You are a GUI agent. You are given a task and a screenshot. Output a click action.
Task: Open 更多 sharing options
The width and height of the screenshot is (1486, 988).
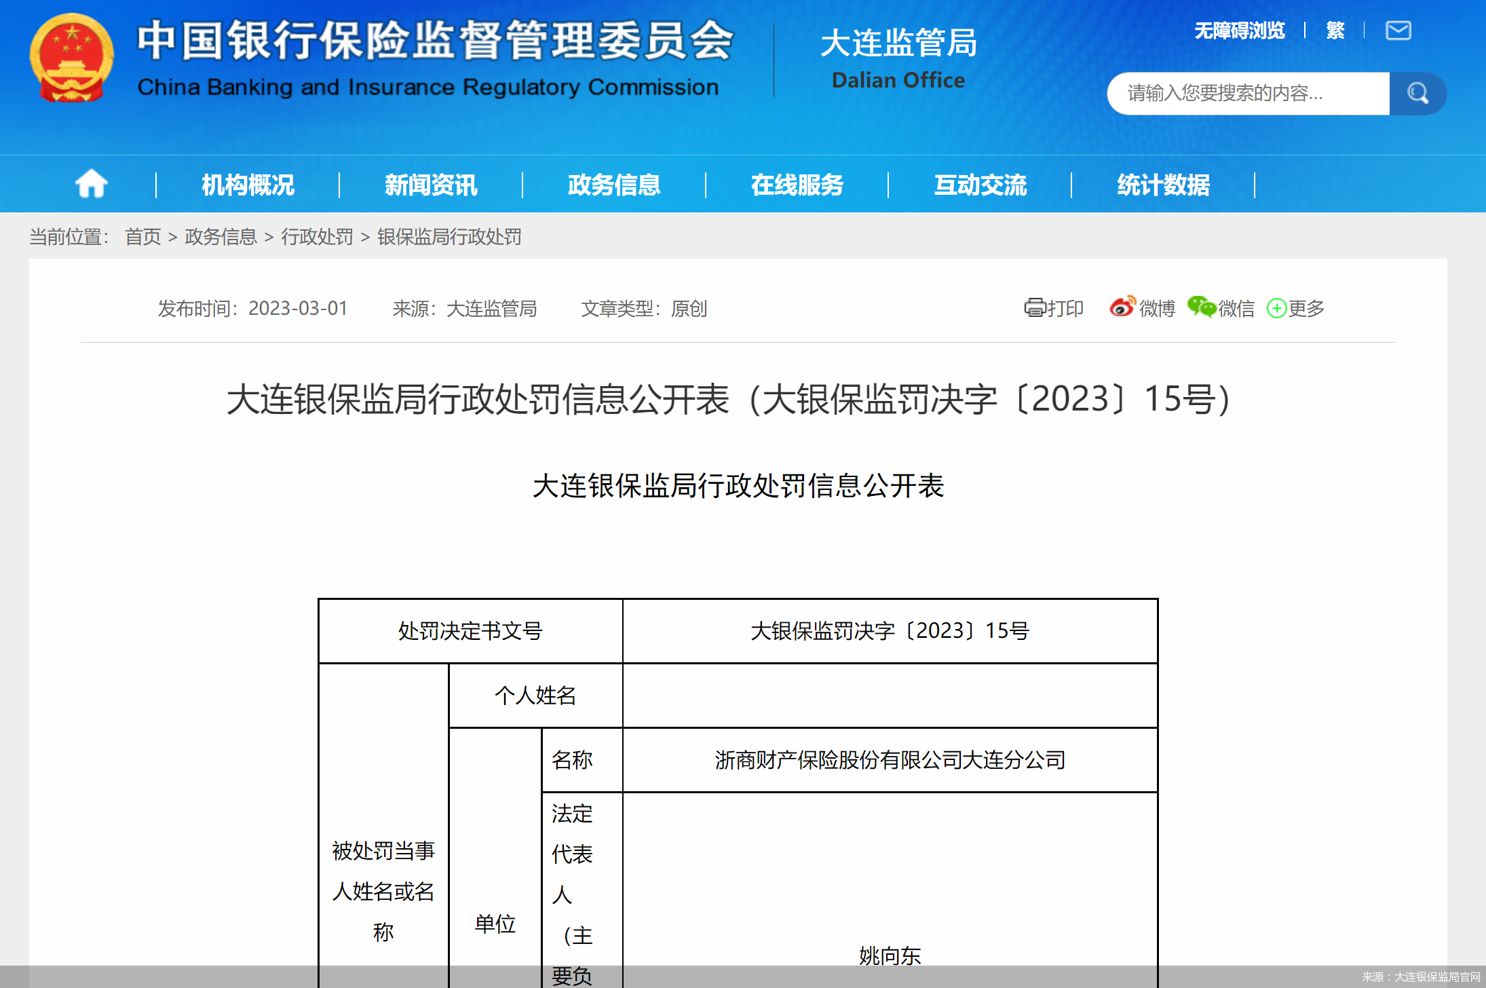[x=1294, y=308]
